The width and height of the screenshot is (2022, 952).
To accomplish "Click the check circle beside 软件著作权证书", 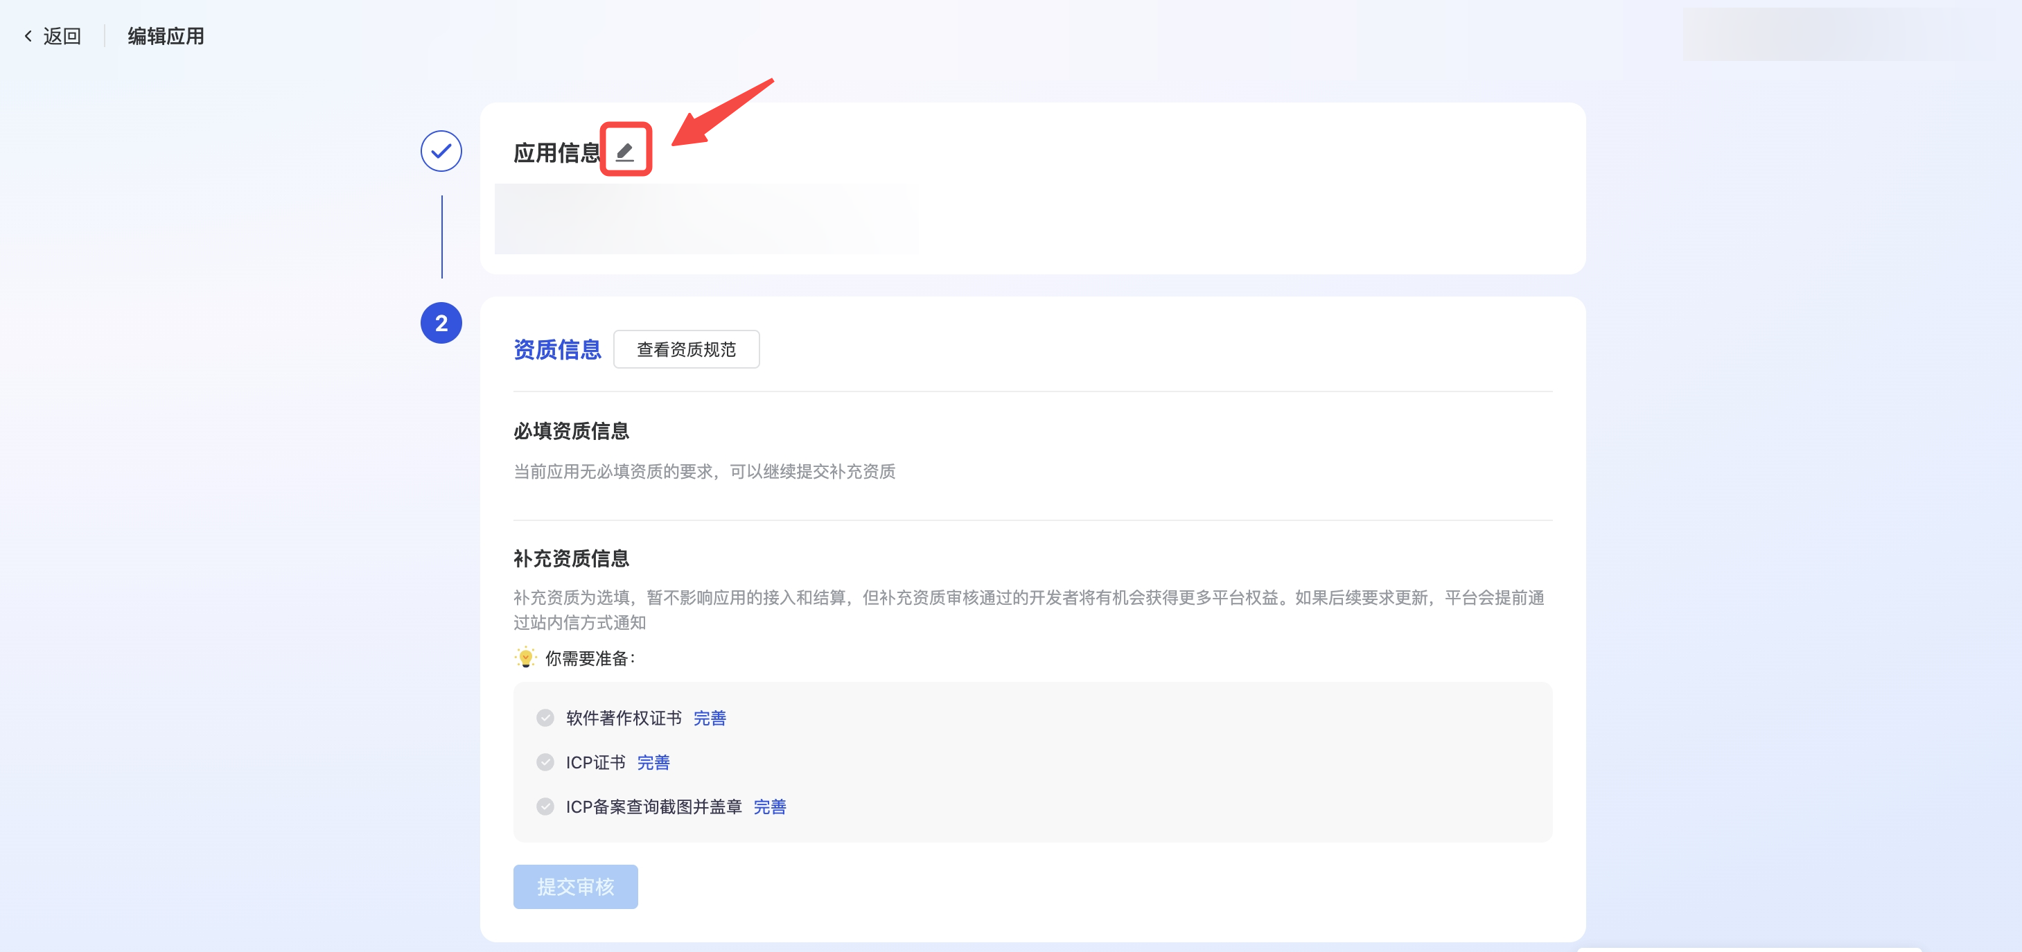I will tap(545, 717).
